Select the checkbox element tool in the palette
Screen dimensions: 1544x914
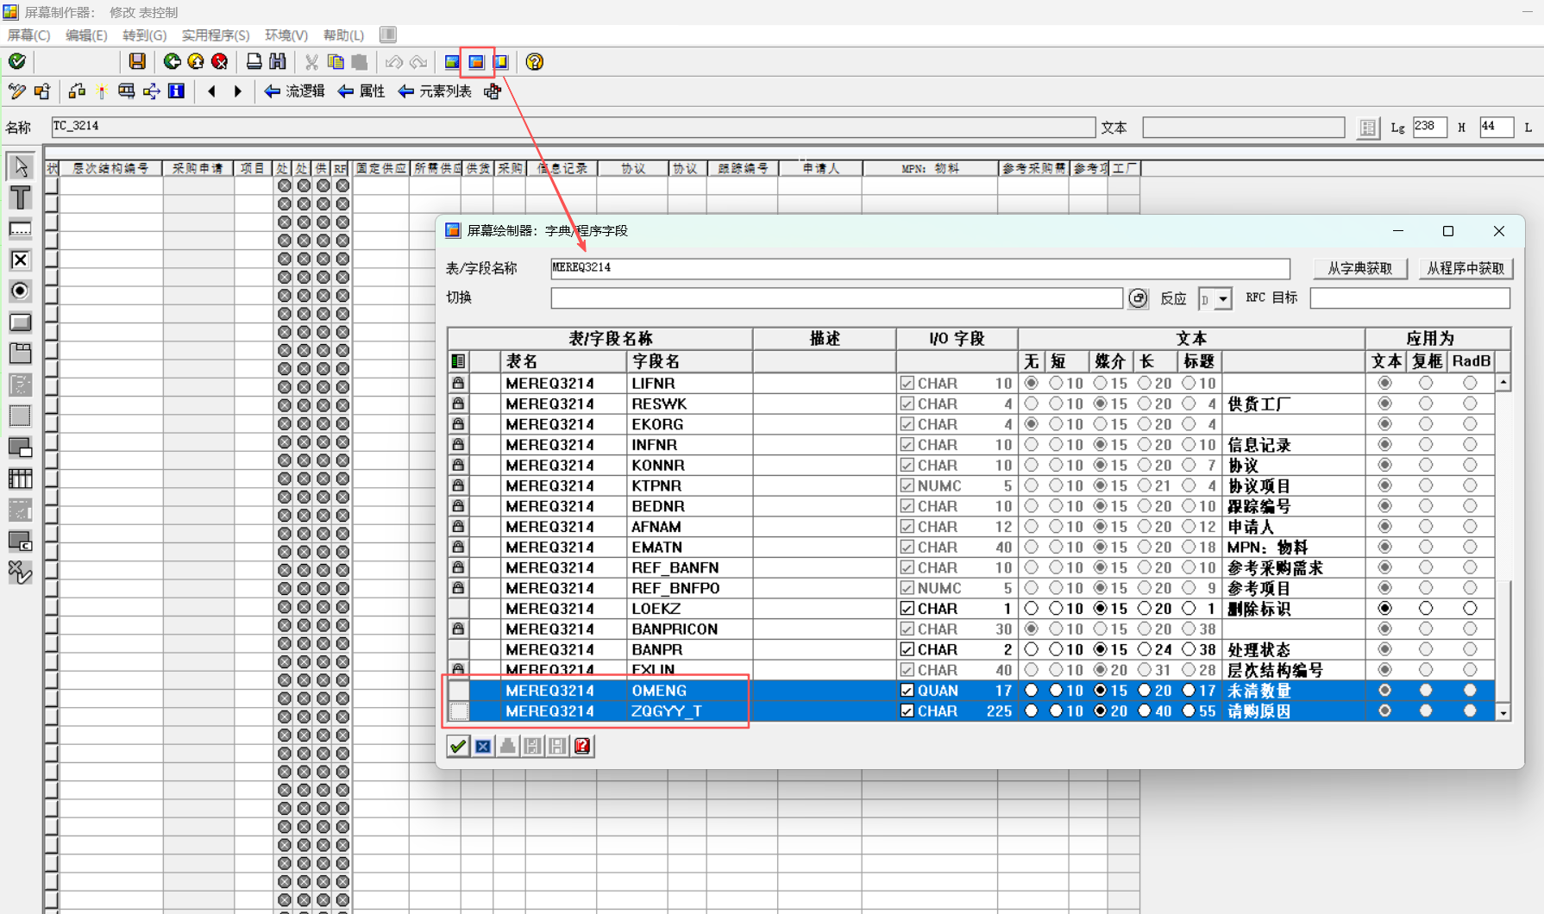click(20, 260)
